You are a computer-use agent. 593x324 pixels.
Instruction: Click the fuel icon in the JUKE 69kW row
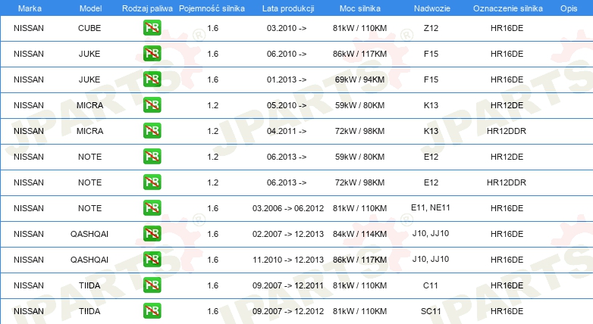[x=152, y=79]
